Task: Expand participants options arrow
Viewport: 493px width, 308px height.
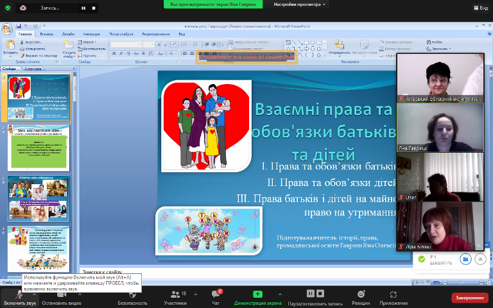Action: point(196,294)
